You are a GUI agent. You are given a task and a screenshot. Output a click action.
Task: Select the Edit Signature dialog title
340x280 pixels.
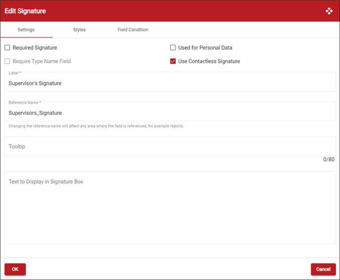tap(25, 11)
